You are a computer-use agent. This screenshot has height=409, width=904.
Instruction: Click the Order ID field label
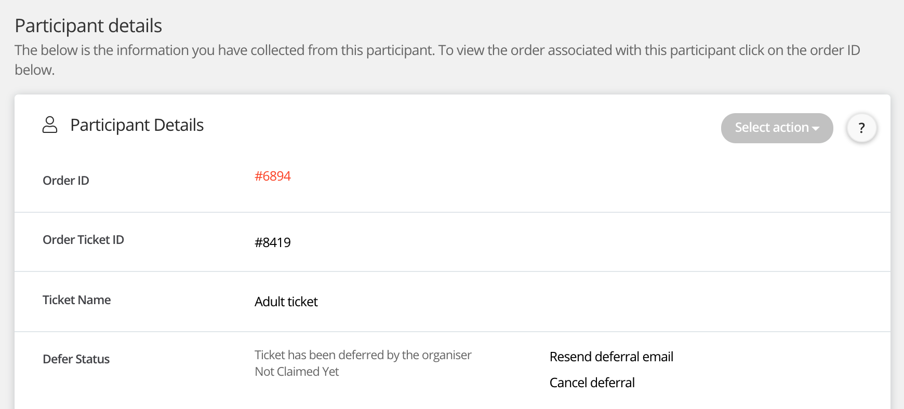66,181
